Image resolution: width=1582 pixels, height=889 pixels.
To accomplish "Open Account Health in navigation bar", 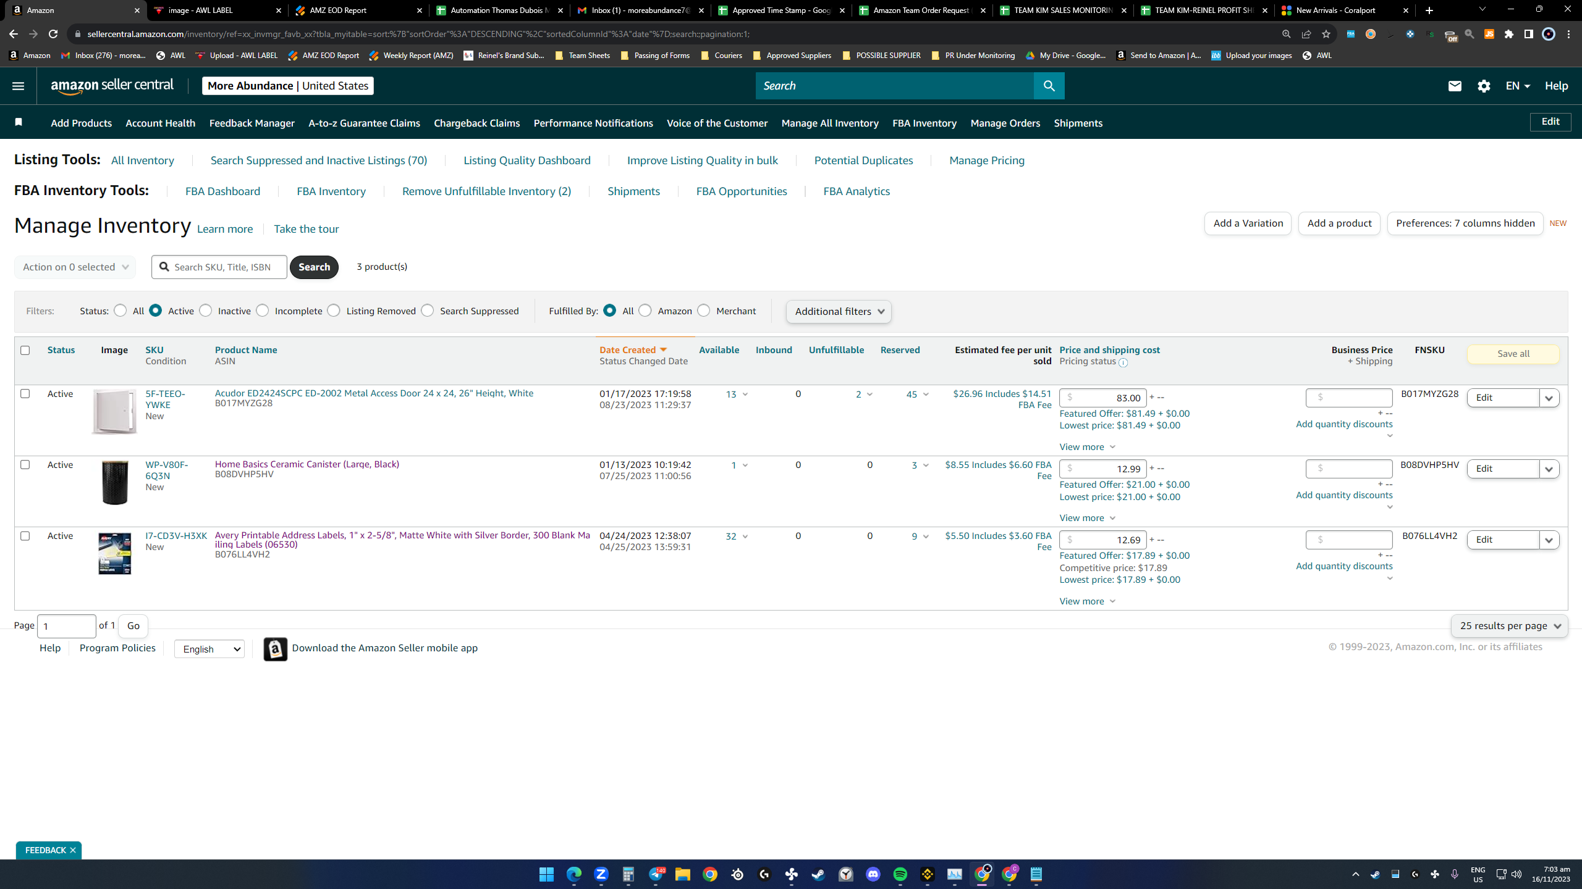I will pyautogui.click(x=160, y=123).
